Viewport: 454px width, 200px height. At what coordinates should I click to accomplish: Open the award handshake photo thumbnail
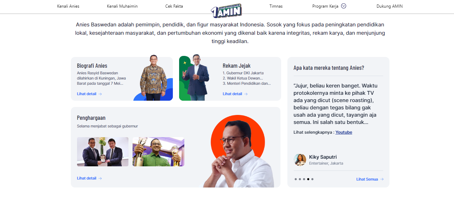pyautogui.click(x=103, y=152)
